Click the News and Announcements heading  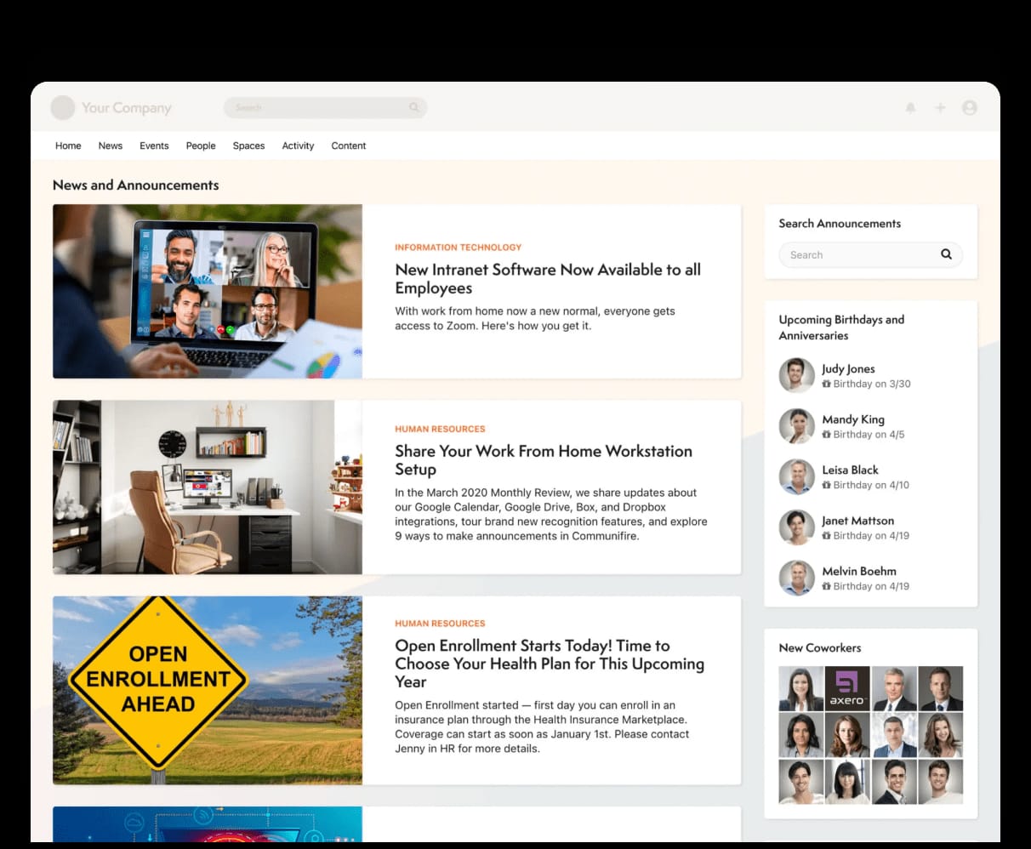click(136, 185)
